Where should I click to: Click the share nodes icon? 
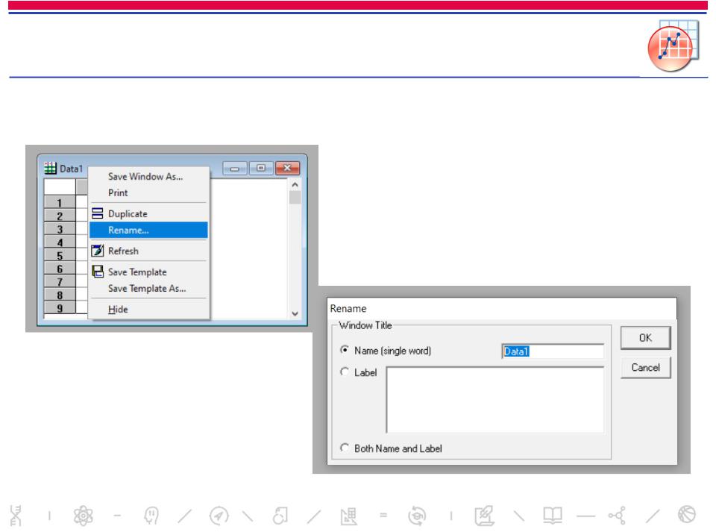tap(617, 516)
